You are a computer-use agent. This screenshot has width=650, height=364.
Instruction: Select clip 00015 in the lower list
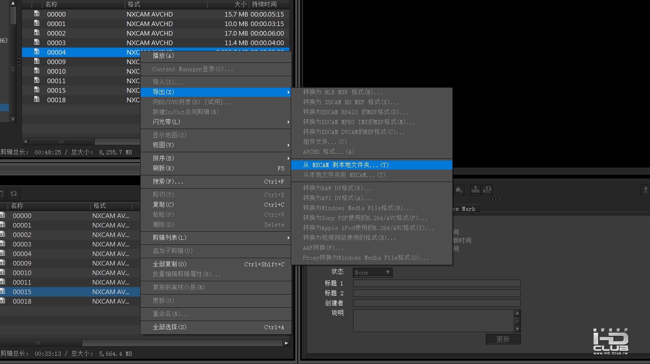point(70,292)
